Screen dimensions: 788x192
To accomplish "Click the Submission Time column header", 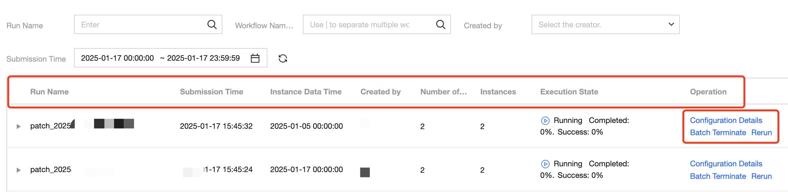I will [211, 92].
